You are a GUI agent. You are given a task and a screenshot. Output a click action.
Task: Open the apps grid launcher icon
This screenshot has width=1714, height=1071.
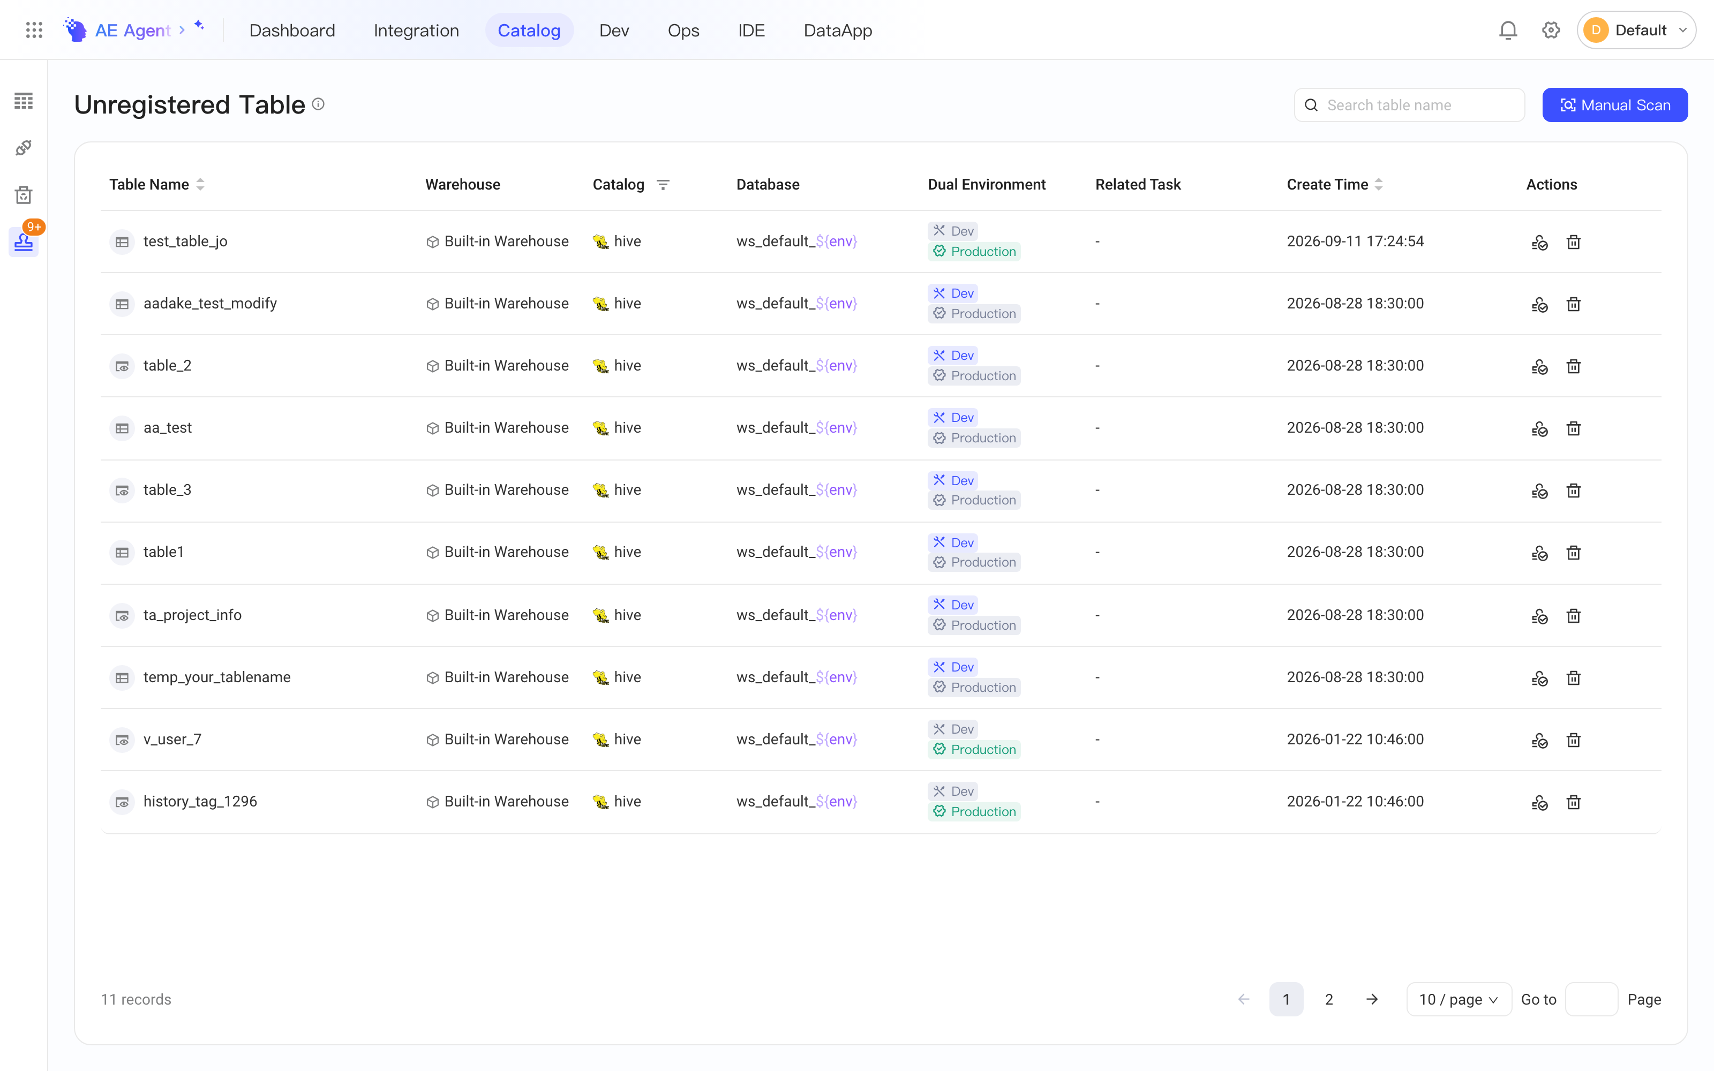point(34,30)
